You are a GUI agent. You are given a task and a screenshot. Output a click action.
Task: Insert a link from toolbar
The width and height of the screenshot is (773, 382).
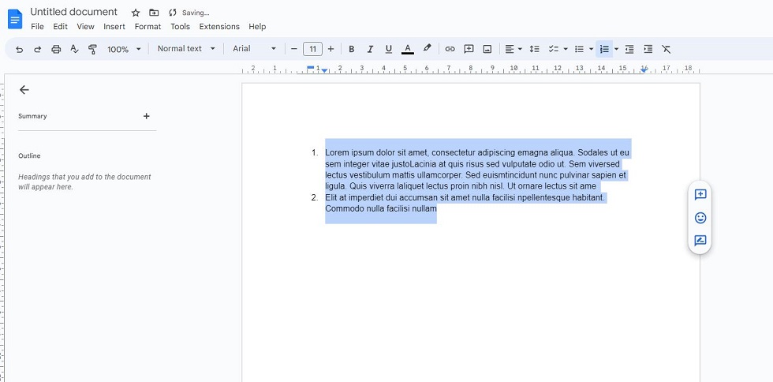[x=450, y=49]
